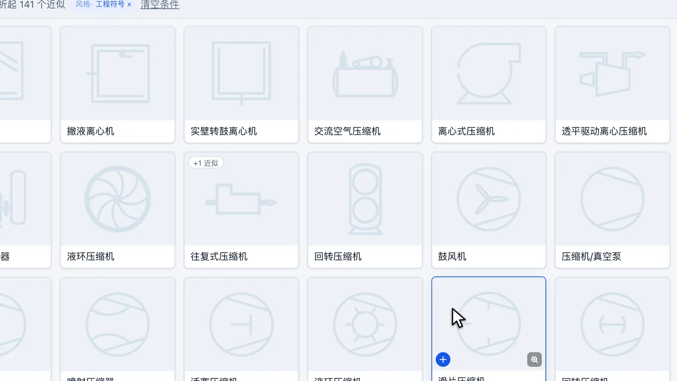Click the 交流空气压缩机 label text
The width and height of the screenshot is (677, 381).
click(x=347, y=131)
